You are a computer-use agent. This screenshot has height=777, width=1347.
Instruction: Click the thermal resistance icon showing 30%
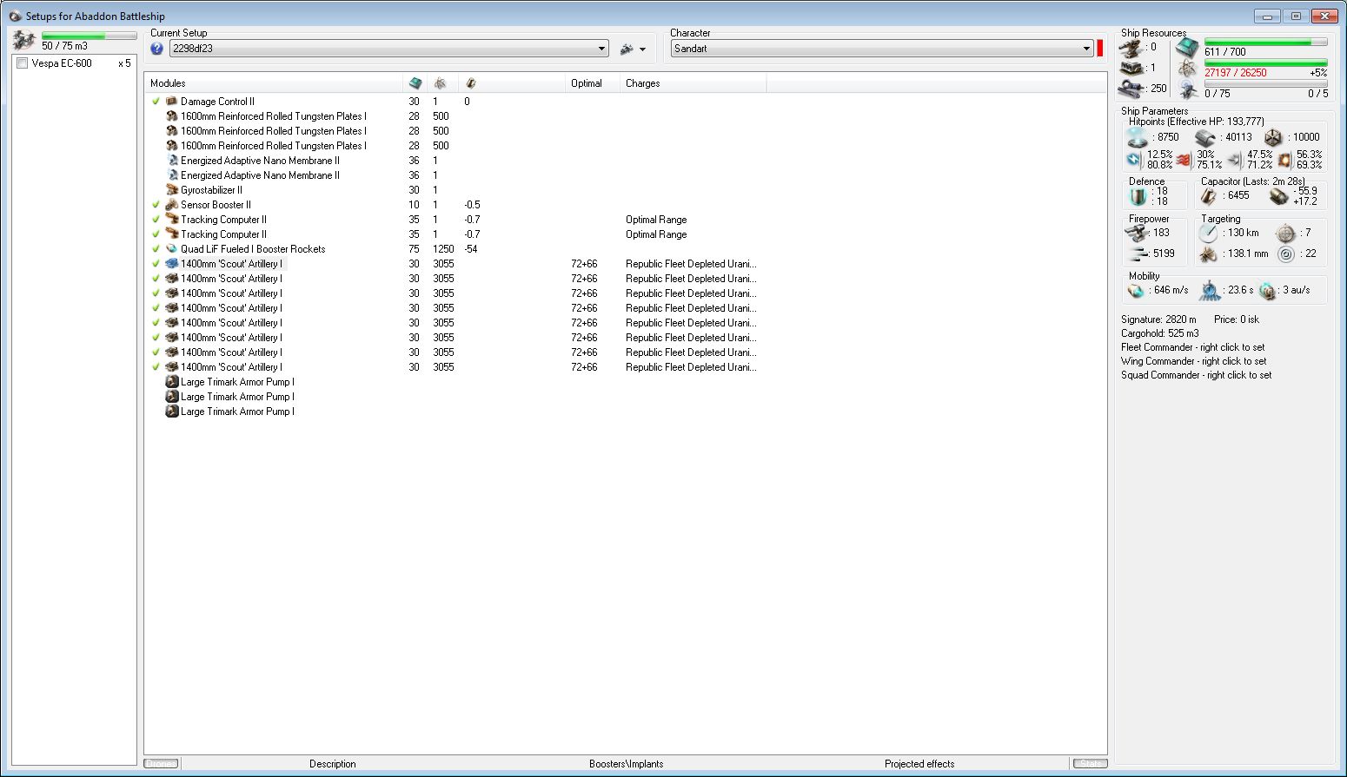pos(1184,160)
